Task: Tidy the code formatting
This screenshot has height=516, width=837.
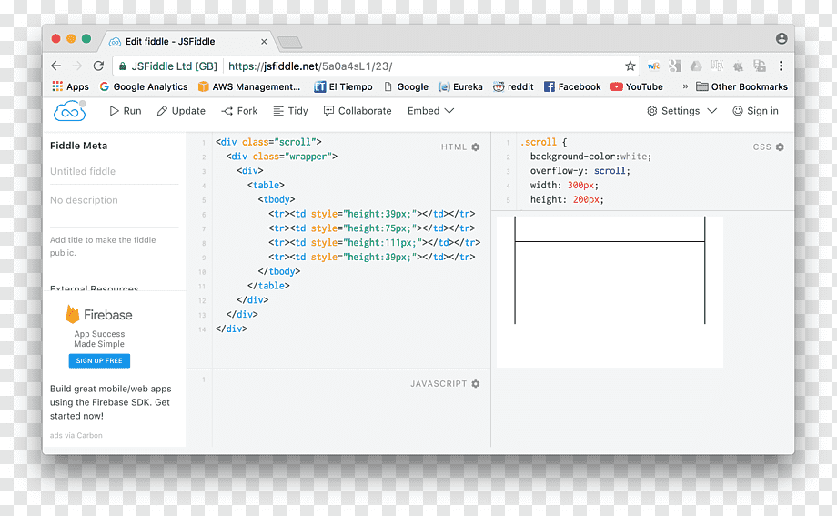Action: [x=290, y=111]
